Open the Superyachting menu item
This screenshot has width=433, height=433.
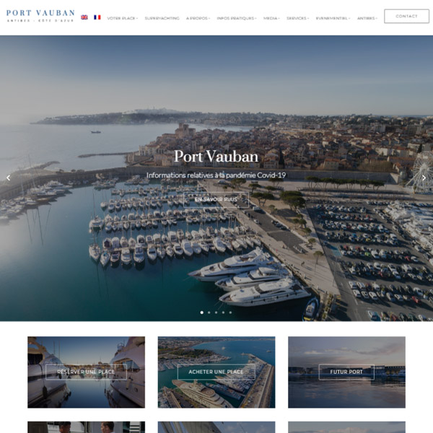pos(162,18)
